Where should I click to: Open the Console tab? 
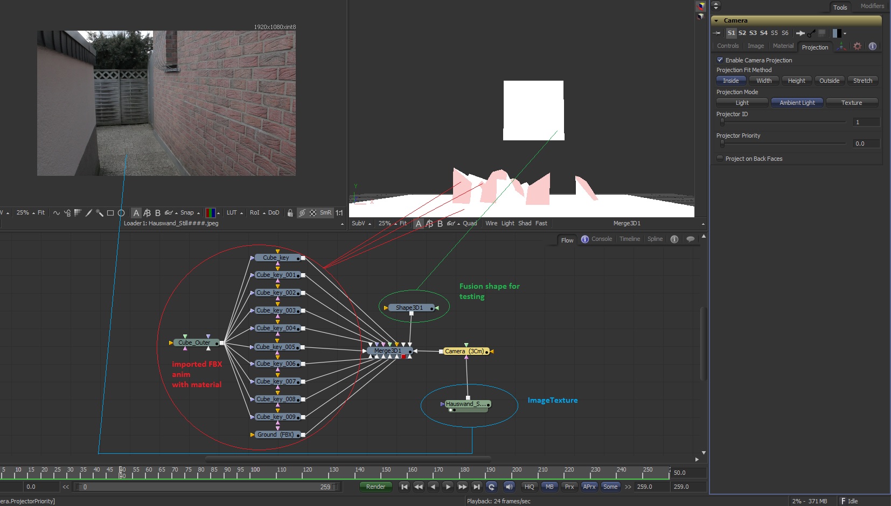(602, 239)
